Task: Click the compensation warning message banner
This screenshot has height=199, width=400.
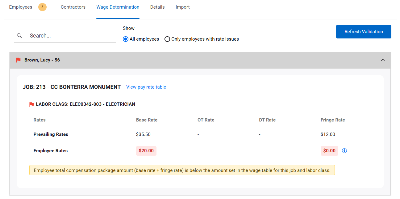Action: [182, 170]
